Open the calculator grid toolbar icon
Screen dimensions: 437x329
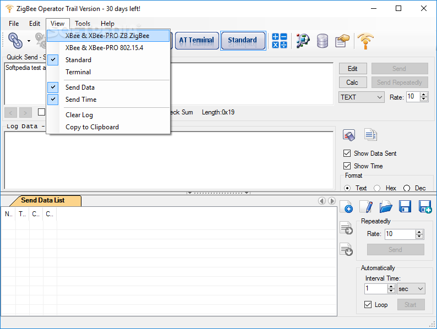(x=279, y=41)
